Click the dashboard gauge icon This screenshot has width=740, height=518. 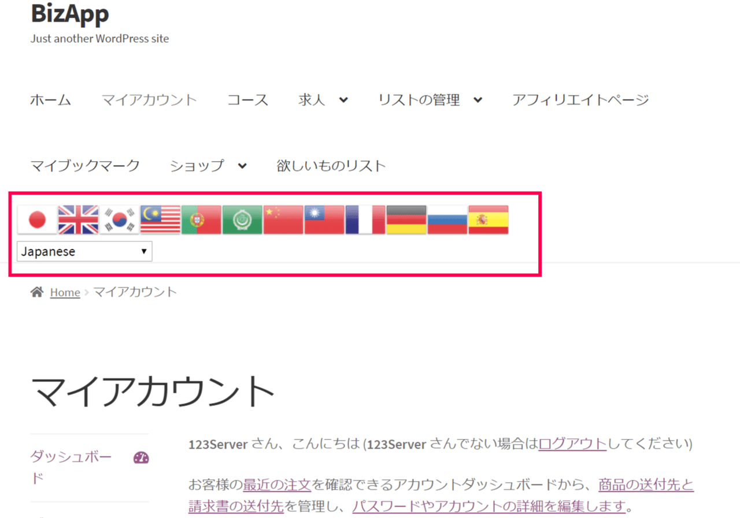tap(141, 458)
